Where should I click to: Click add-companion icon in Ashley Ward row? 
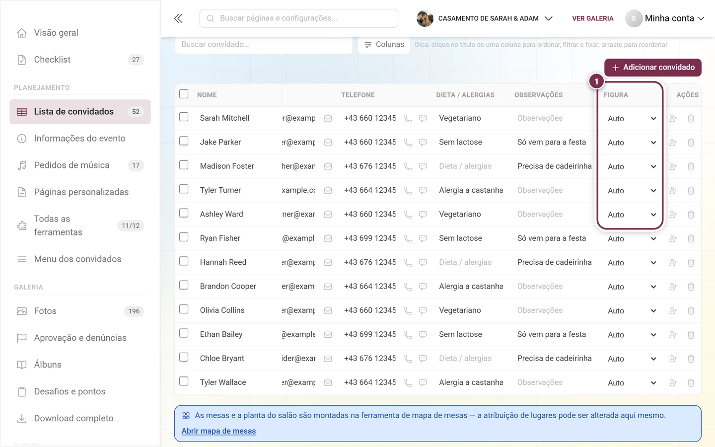pos(673,215)
